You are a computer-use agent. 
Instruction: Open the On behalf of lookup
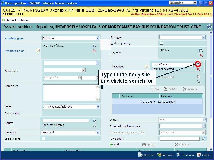click(204, 139)
